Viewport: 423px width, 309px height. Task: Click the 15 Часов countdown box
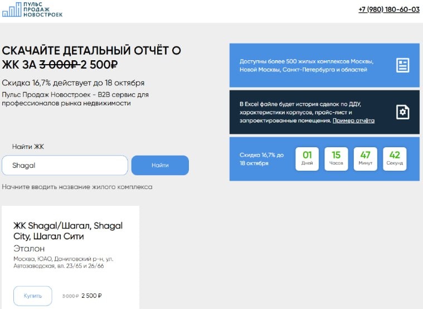(x=336, y=159)
